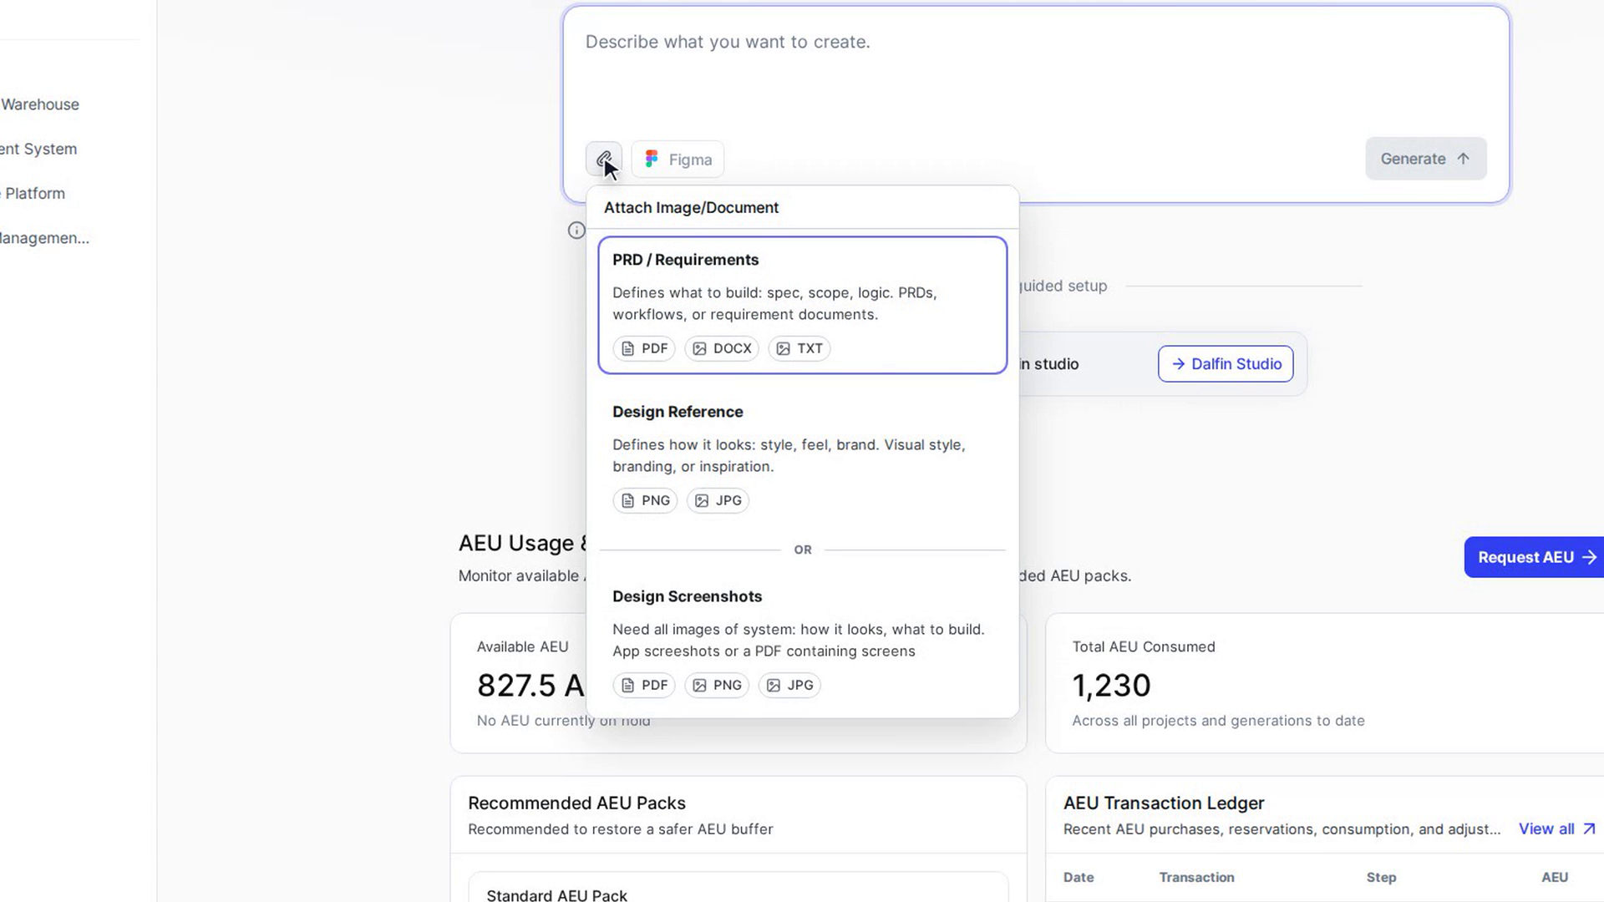
Task: Click the Warehouse sidebar item
Action: pos(40,104)
